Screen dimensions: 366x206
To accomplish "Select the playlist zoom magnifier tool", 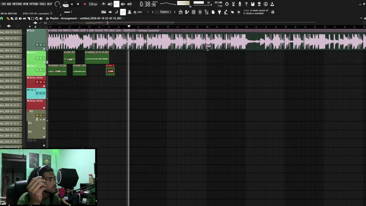I will (x=37, y=19).
